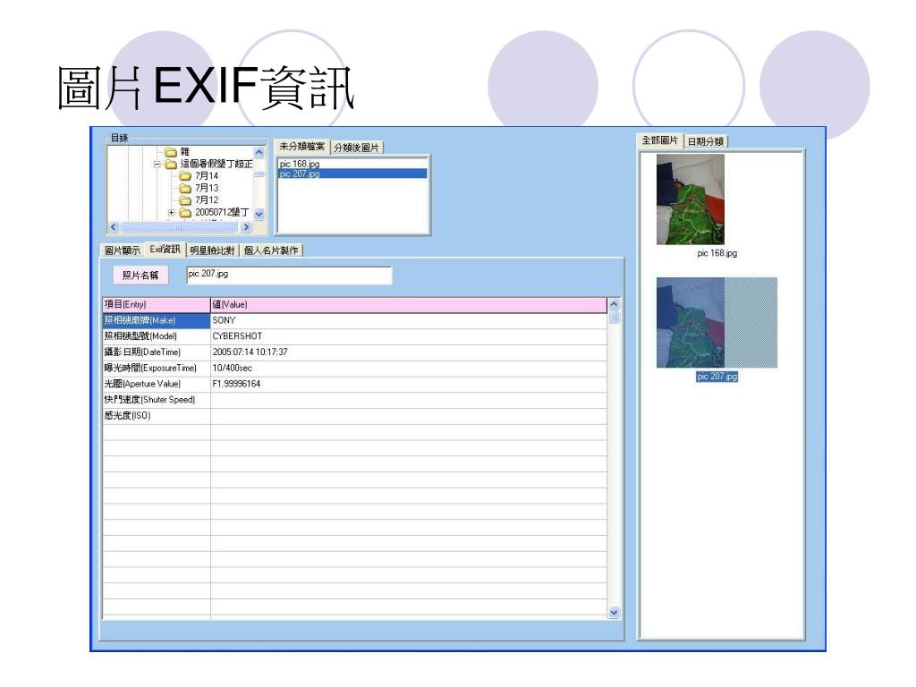Image resolution: width=916 pixels, height=687 pixels.
Task: Select the 快門速度(Shuter Speed) row
Action: (156, 400)
